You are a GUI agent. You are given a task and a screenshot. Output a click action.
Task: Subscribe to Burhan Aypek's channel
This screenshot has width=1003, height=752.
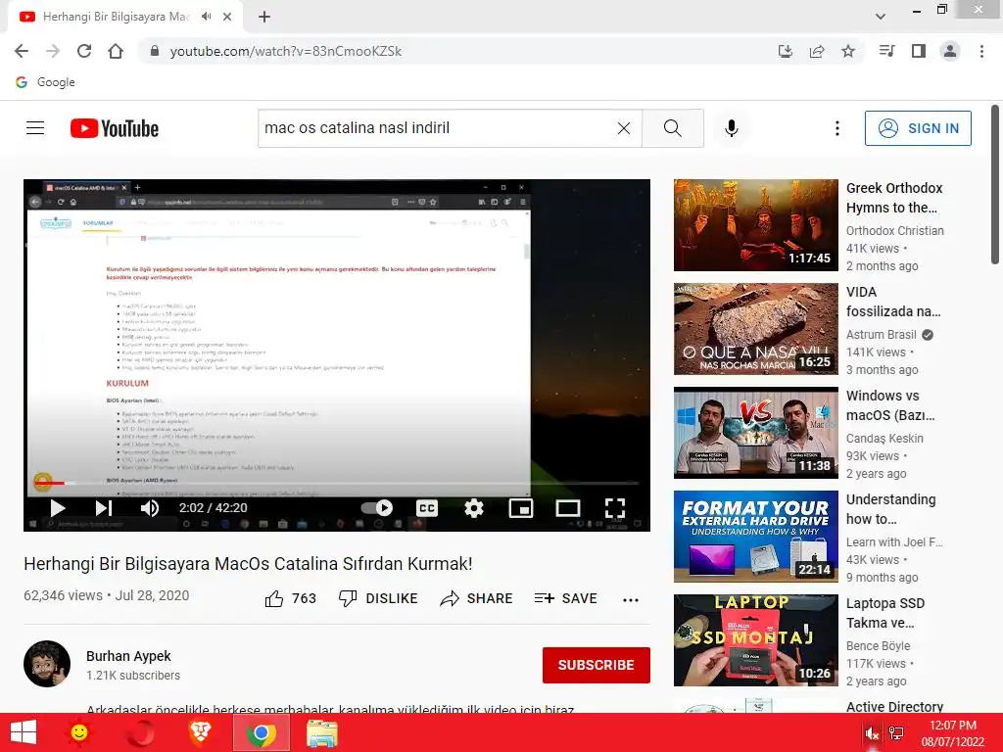pos(597,665)
